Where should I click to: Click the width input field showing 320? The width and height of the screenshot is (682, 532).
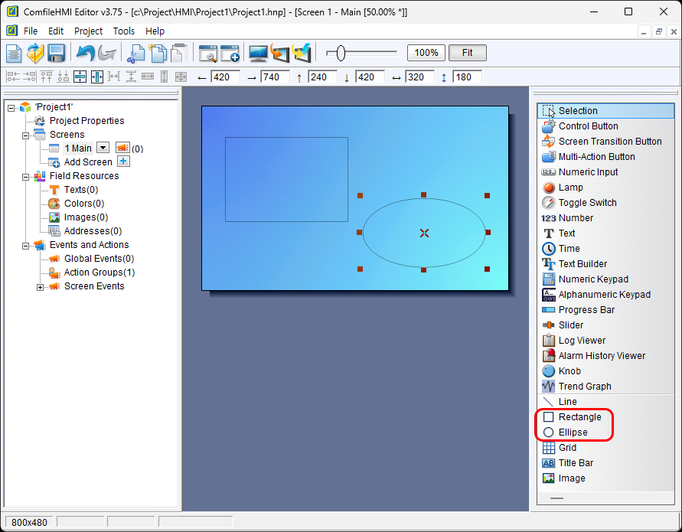[x=420, y=77]
